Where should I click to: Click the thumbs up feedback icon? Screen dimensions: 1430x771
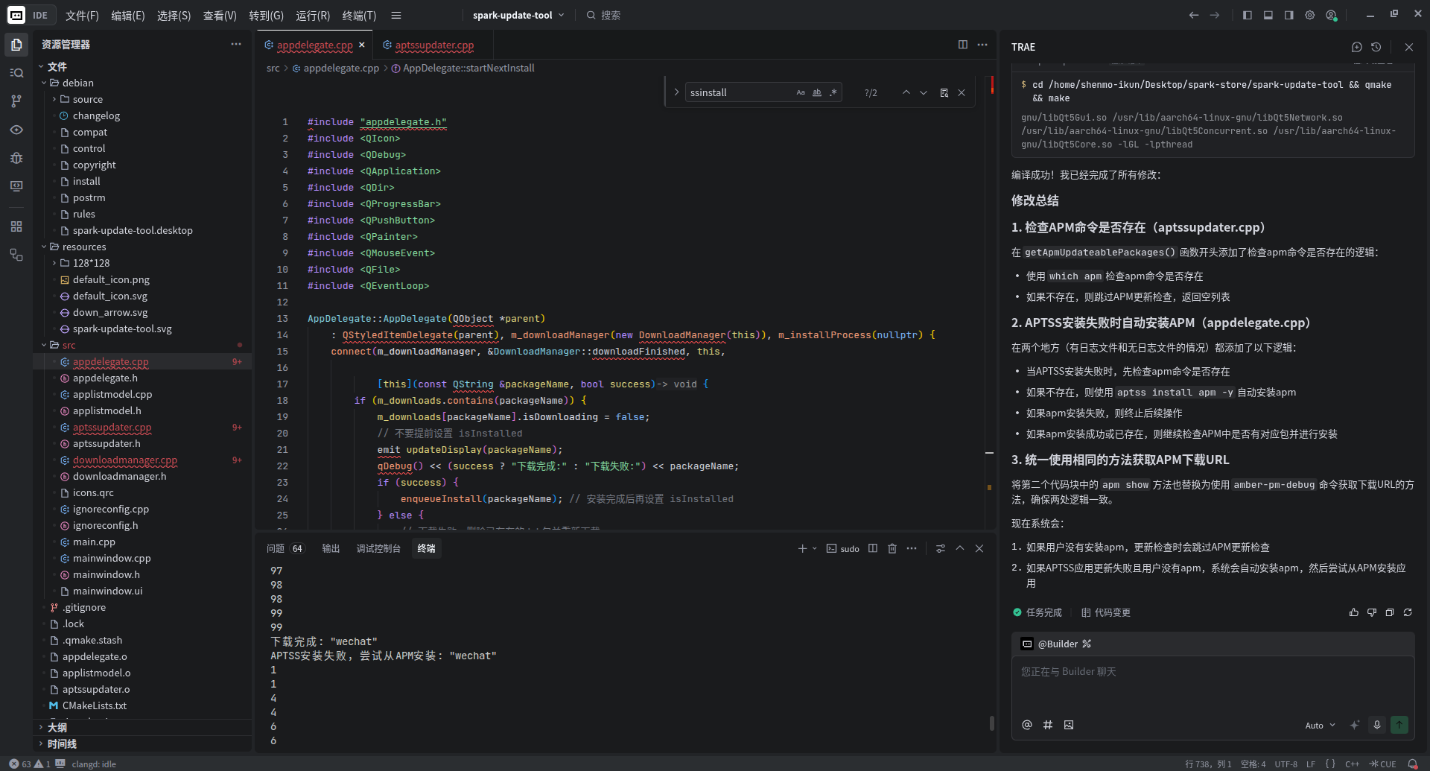pos(1353,612)
